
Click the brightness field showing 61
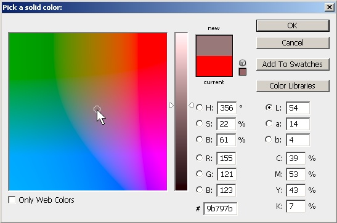(x=226, y=140)
